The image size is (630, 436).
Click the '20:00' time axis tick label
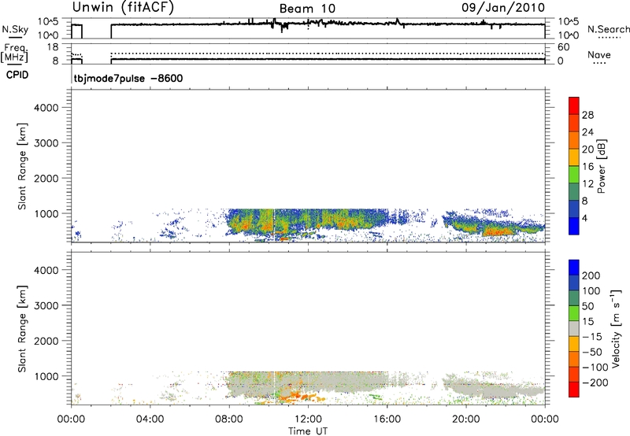[465, 419]
